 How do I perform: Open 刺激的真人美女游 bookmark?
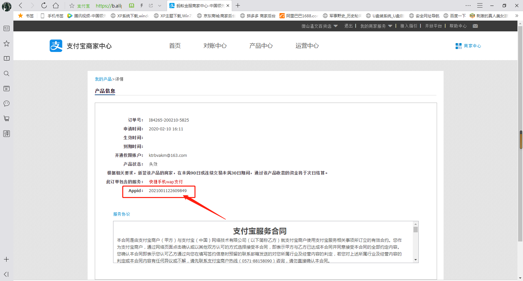(489, 16)
